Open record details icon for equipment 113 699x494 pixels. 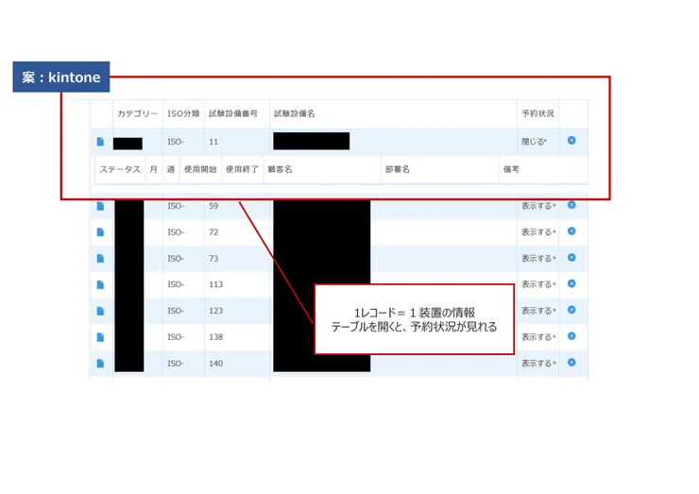point(100,284)
